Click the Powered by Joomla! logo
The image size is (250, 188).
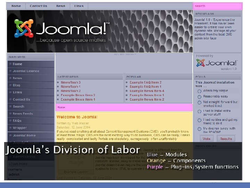click(x=217, y=63)
